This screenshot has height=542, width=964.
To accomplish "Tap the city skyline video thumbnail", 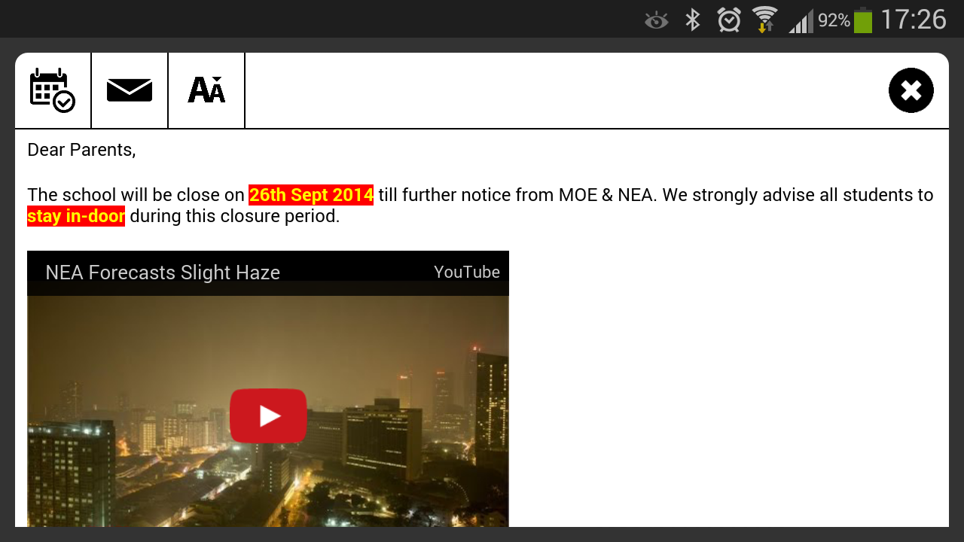I will [x=268, y=411].
